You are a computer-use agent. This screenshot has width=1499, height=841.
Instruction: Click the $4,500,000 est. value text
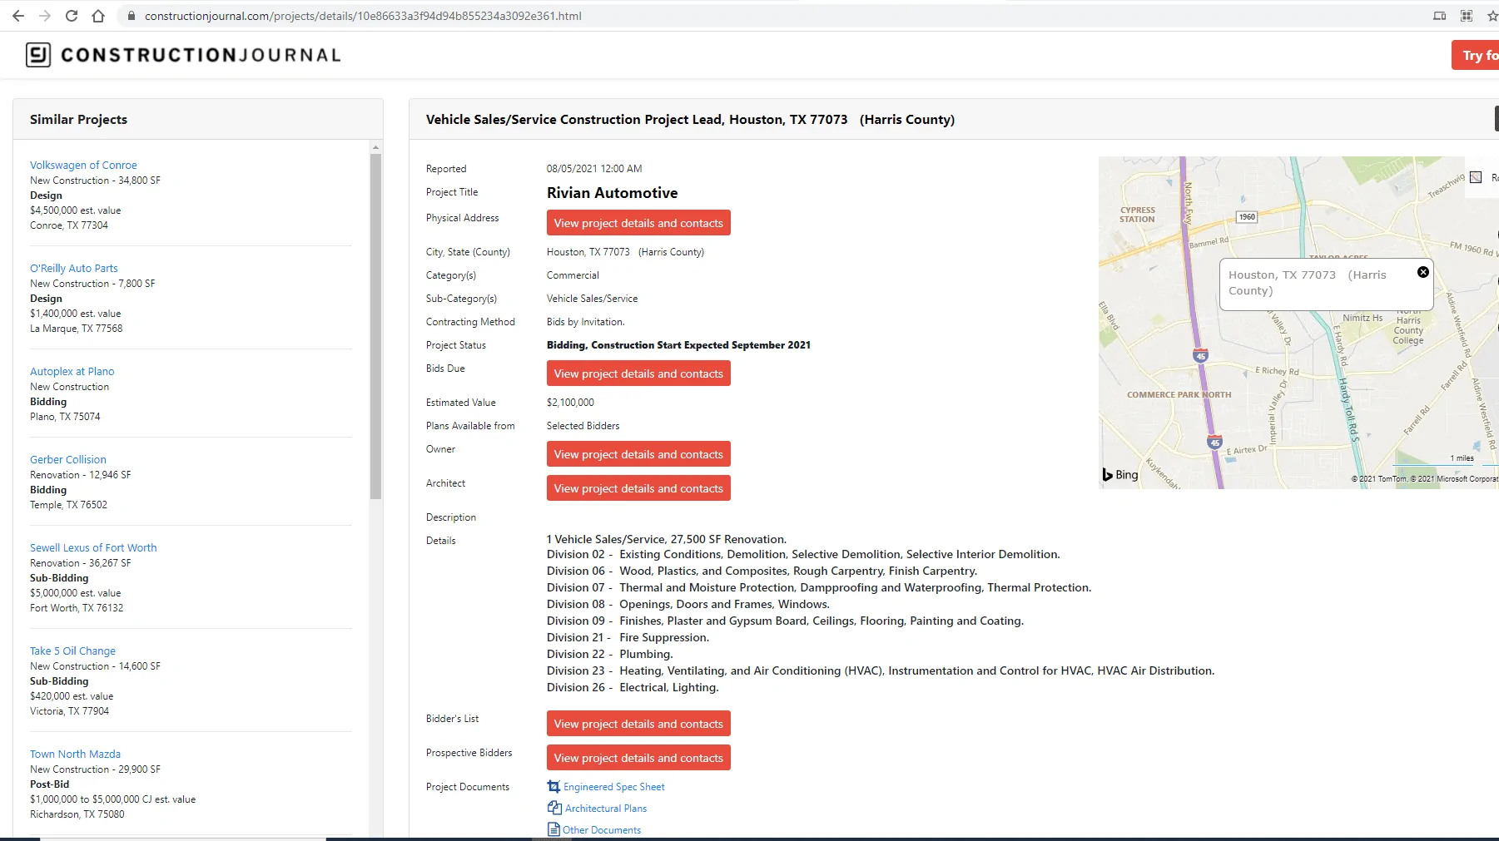click(x=76, y=210)
